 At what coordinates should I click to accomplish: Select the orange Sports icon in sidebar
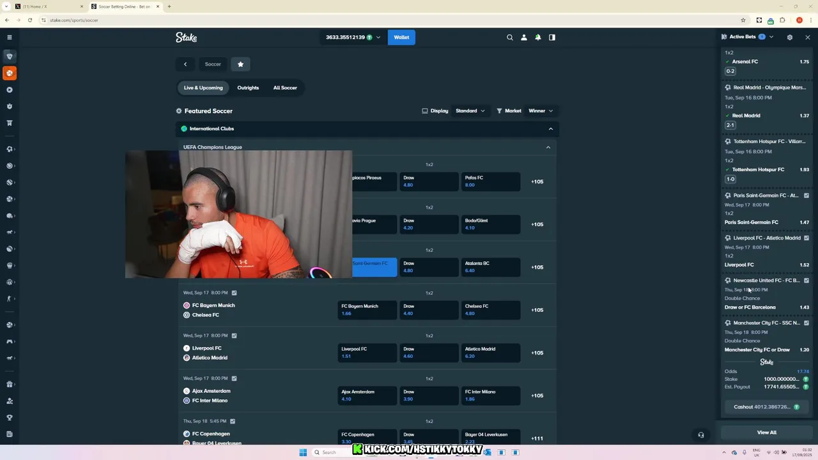10,73
